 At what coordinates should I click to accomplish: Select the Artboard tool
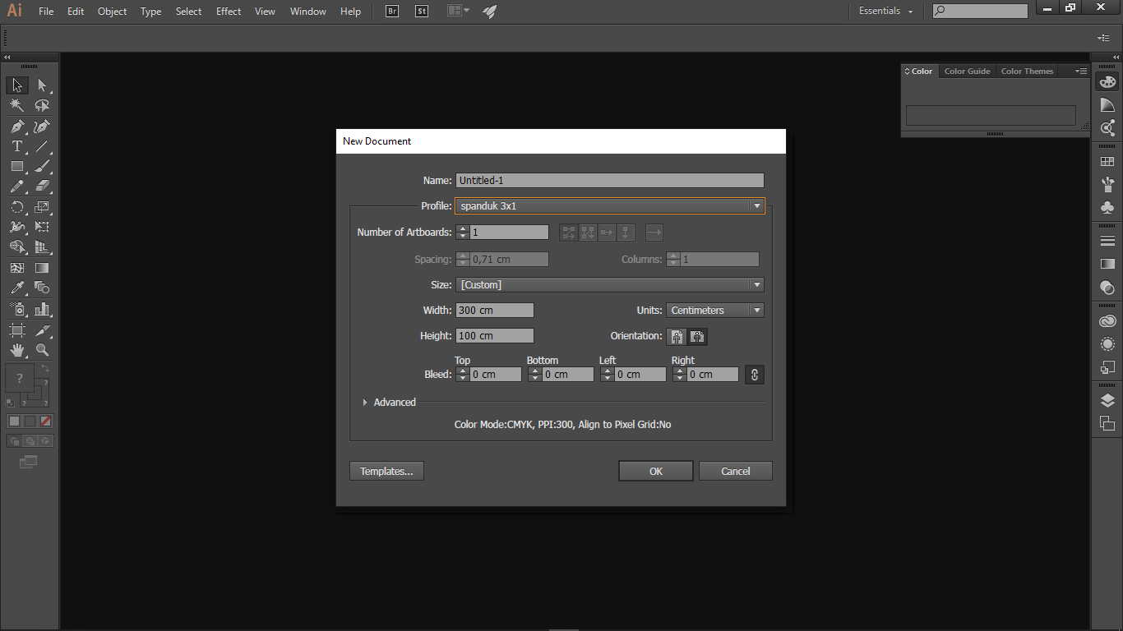point(16,330)
